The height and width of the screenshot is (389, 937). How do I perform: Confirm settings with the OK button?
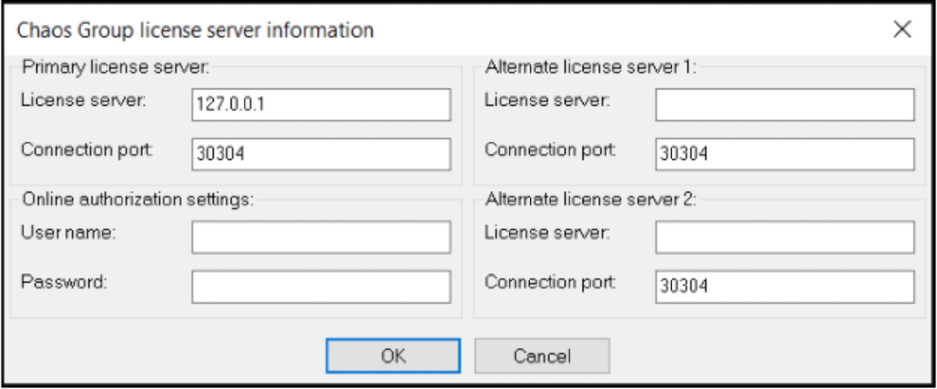393,356
